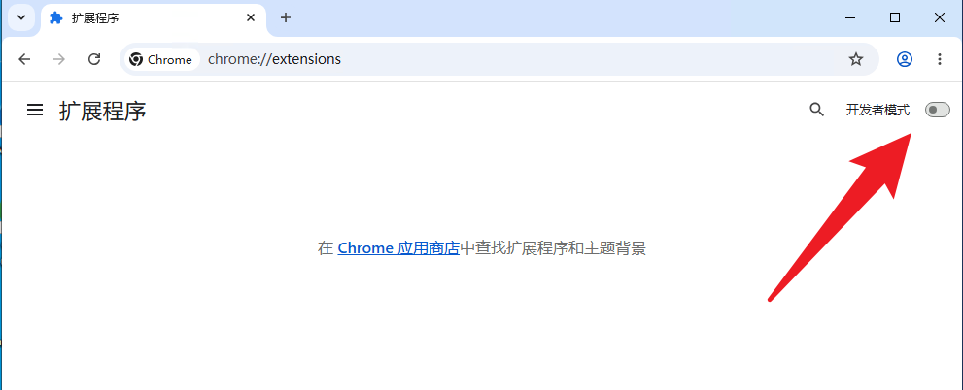Open Chrome's three-dot customize menu
963x390 pixels.
tap(939, 59)
